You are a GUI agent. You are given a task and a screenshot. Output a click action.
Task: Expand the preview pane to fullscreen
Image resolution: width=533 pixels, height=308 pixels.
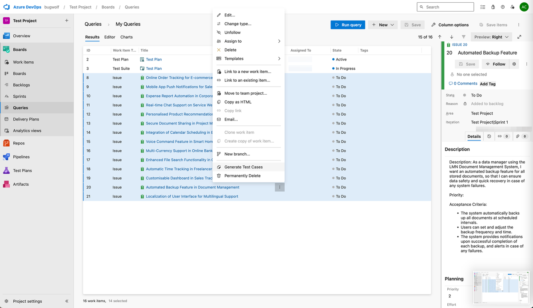pyautogui.click(x=519, y=37)
